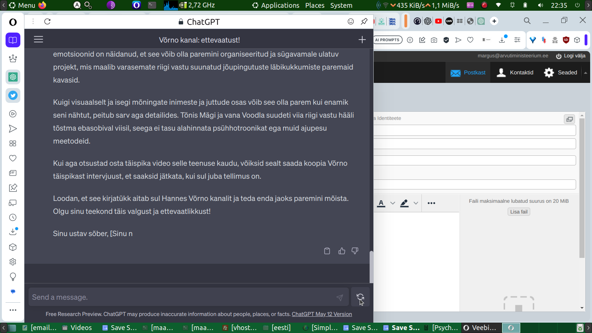The height and width of the screenshot is (333, 592).
Task: Open new browser tab with plus
Action: tap(494, 21)
